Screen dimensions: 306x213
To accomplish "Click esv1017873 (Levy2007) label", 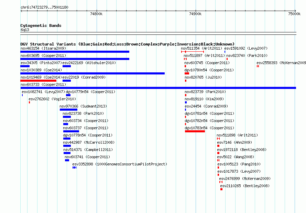I will click(x=239, y=171).
